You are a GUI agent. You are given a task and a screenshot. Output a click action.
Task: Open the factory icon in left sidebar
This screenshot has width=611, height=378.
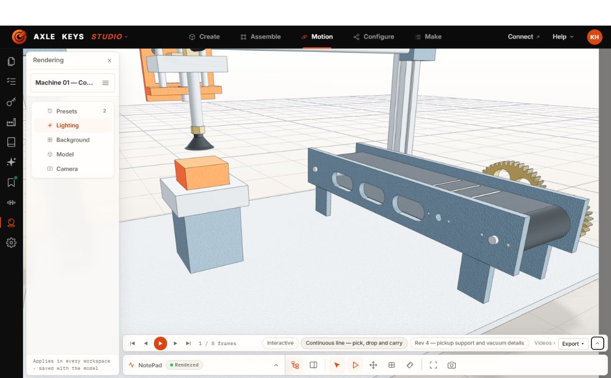click(x=11, y=122)
